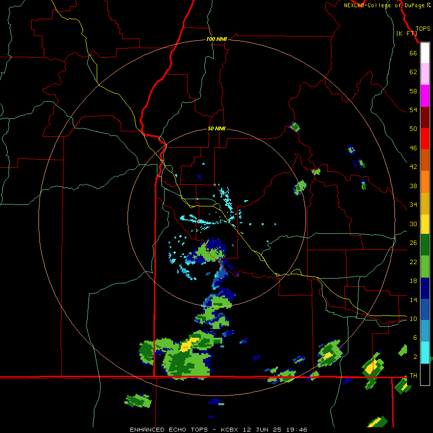Click the white 66 kft color swatch
Viewport: 433px width, 433px height.
point(425,53)
